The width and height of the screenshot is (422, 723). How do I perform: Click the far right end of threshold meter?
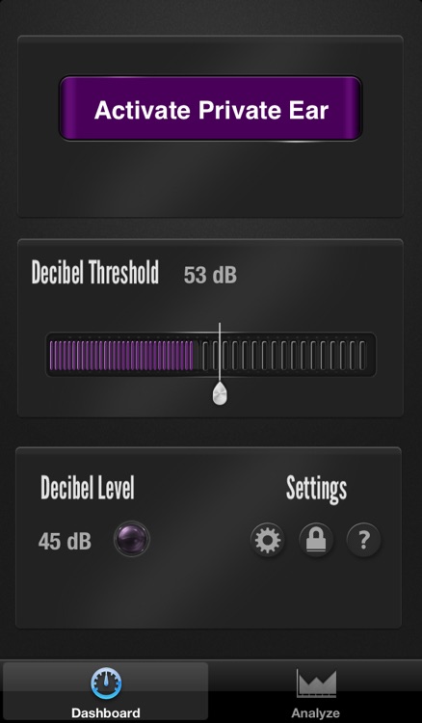[x=363, y=355]
